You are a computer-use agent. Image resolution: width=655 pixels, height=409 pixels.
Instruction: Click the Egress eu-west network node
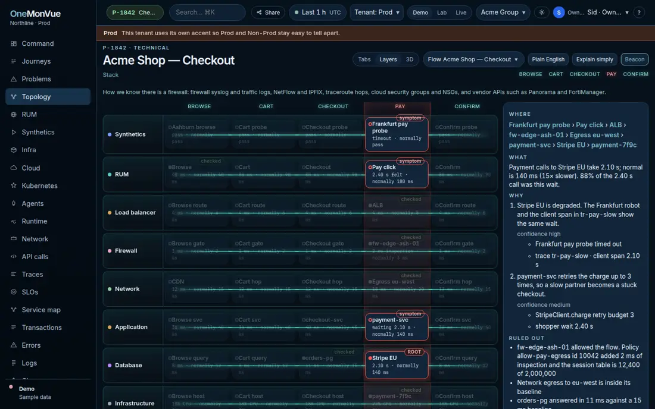pyautogui.click(x=397, y=288)
